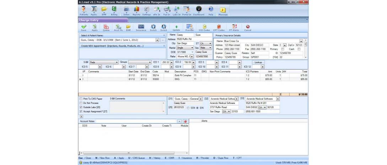
Task: Click the Insurance card icon
Action: [141, 27]
